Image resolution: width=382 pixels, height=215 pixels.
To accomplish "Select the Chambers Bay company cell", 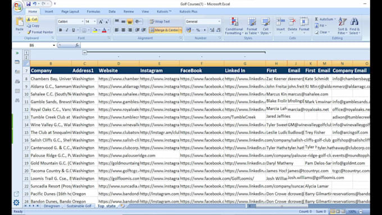I will point(51,79).
